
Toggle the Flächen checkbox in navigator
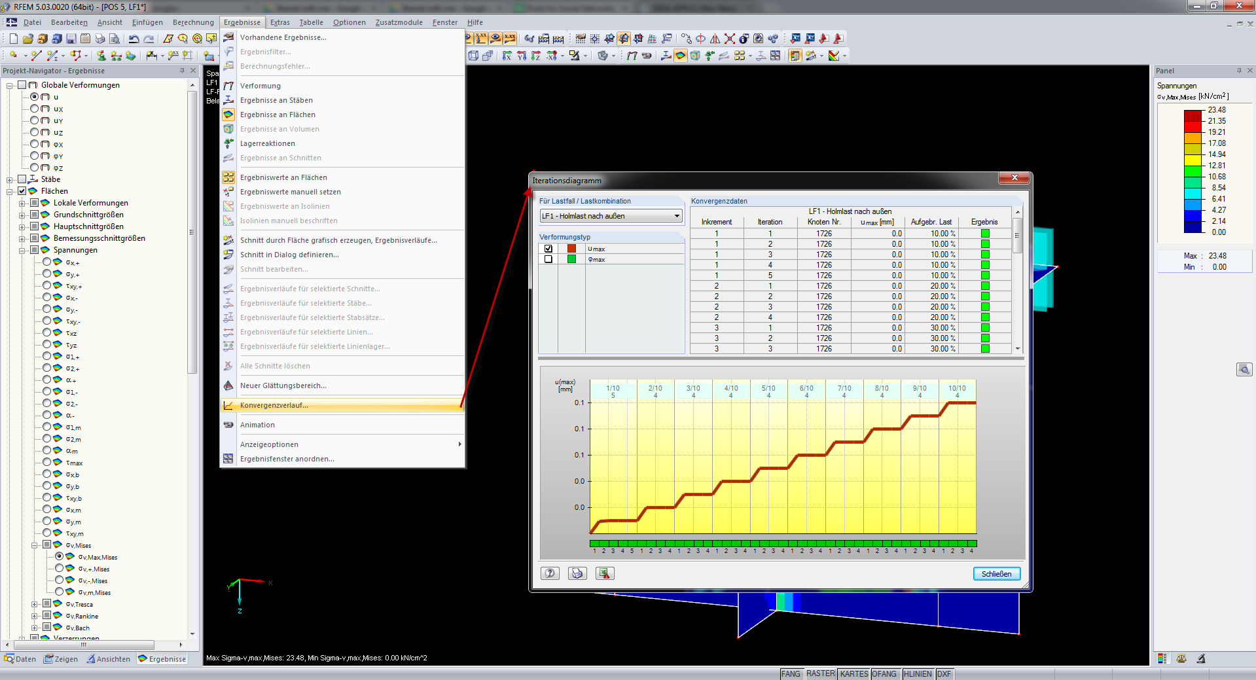click(22, 191)
